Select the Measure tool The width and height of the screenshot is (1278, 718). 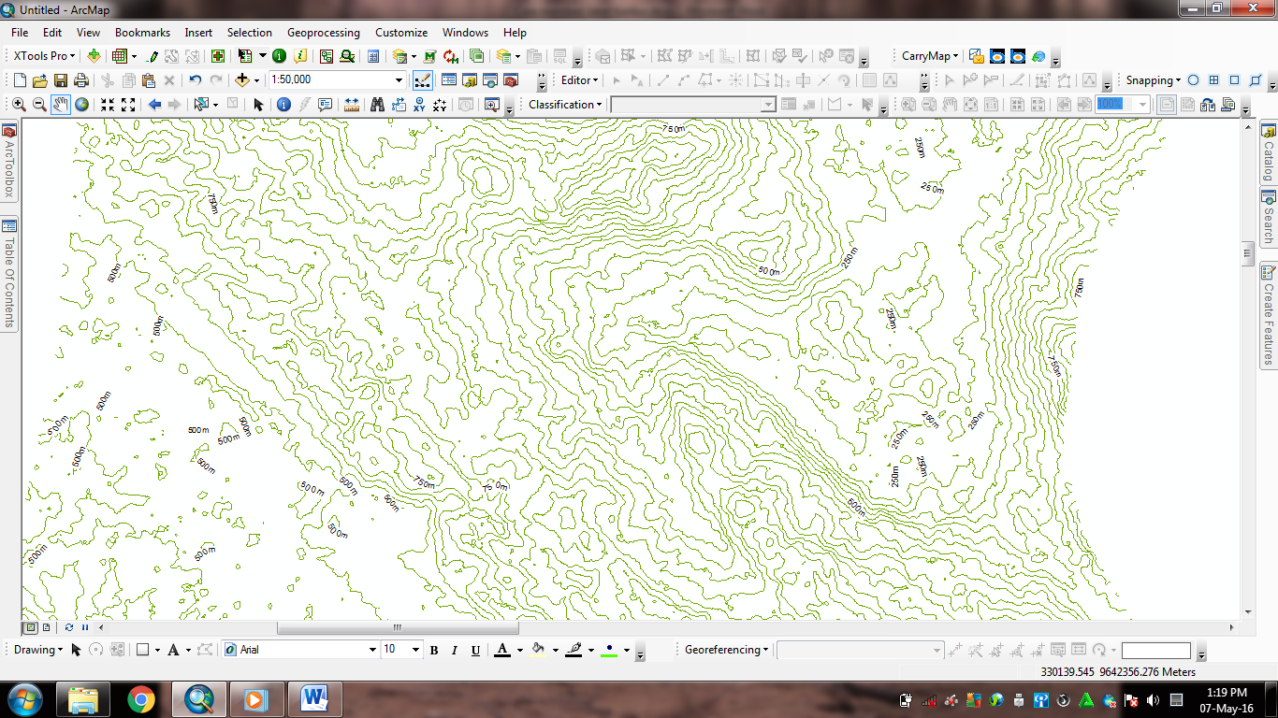tap(351, 104)
